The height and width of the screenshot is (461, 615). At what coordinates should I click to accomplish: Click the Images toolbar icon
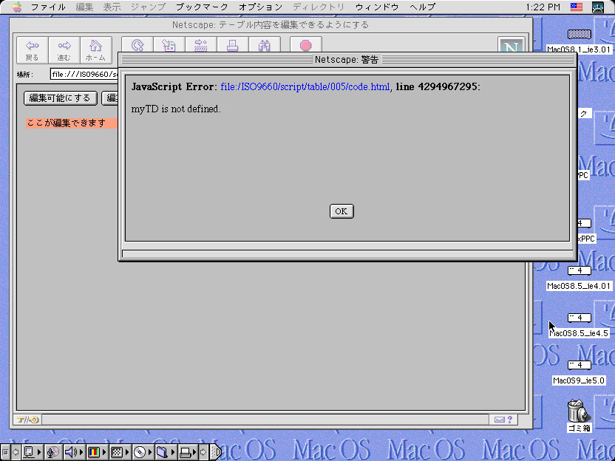(x=169, y=44)
